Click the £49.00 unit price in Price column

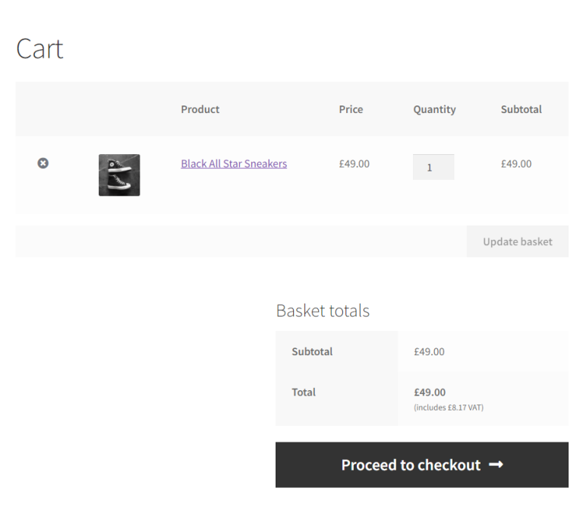tap(354, 163)
